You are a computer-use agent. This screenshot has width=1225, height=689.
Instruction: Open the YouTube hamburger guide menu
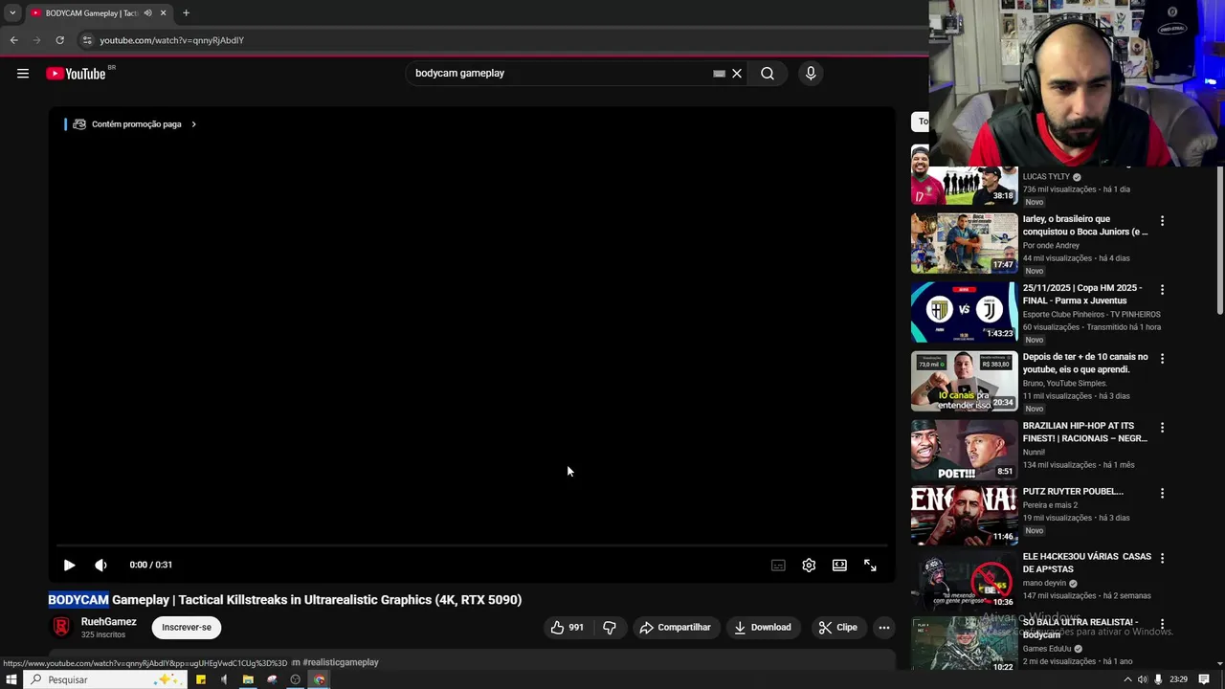click(x=23, y=74)
